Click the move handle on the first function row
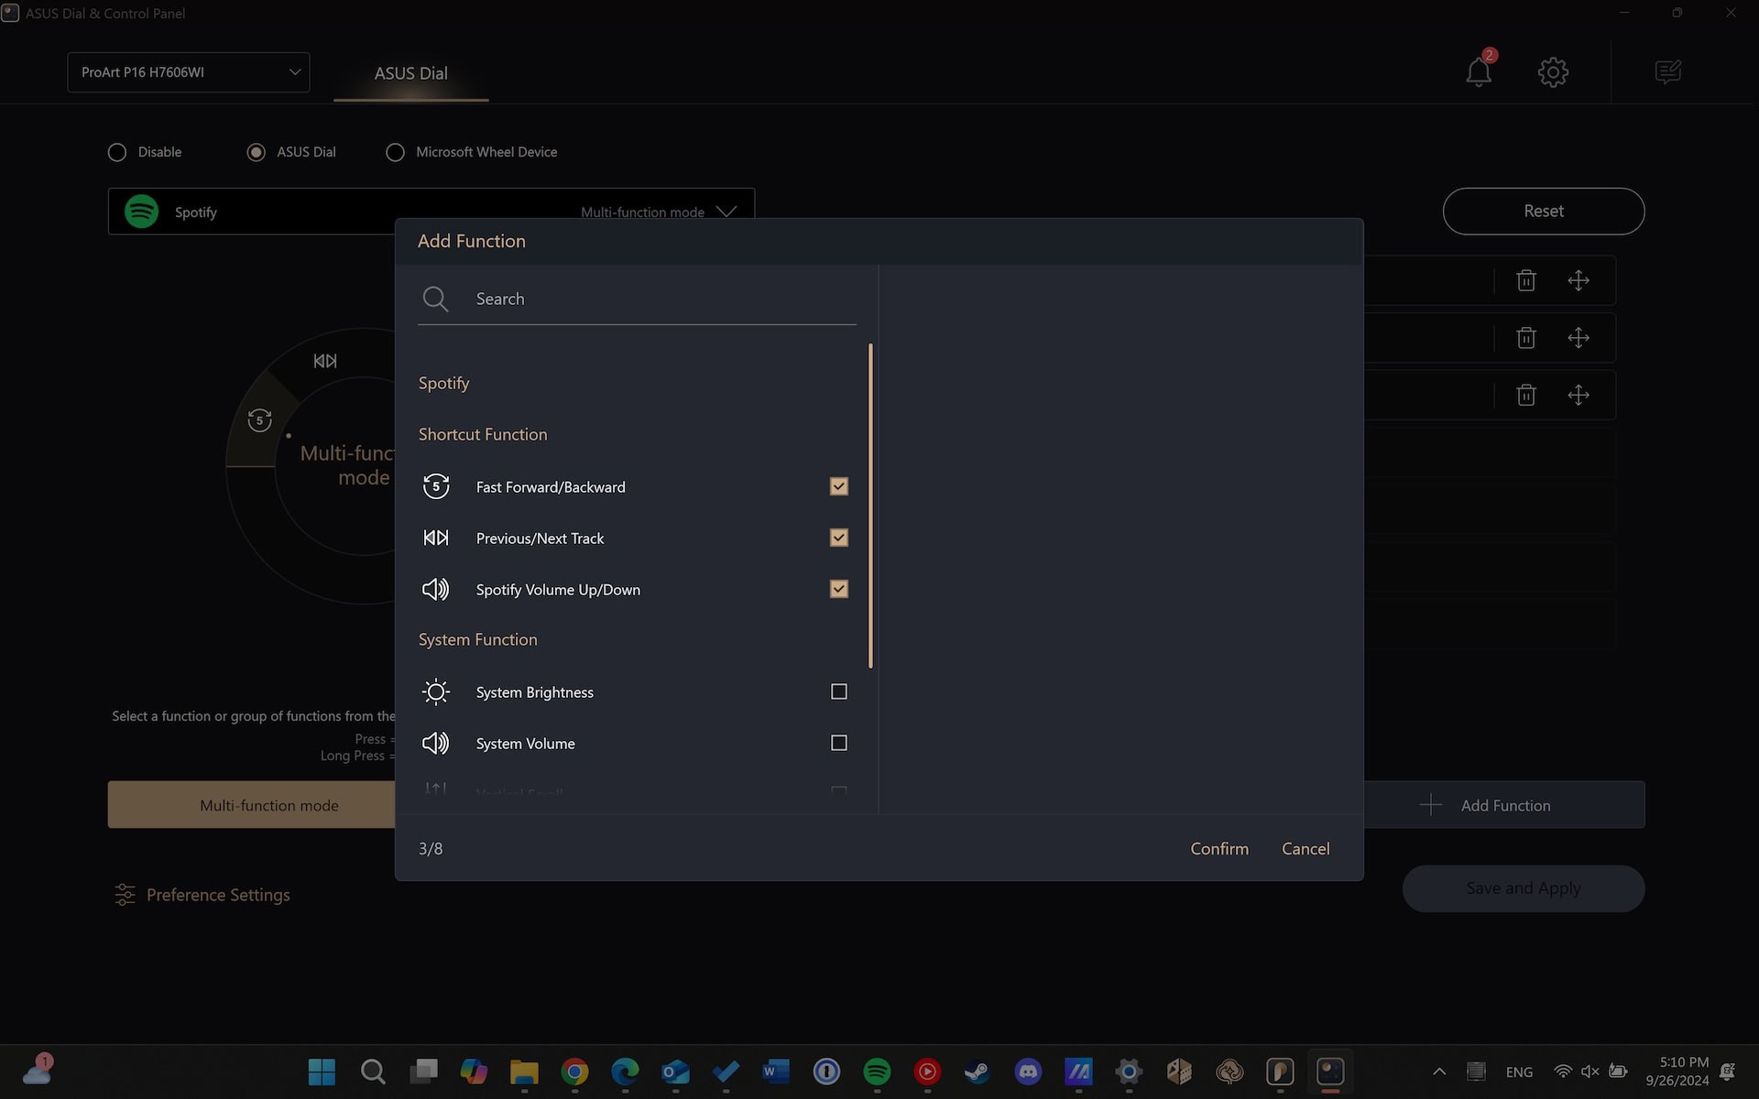 point(1579,280)
